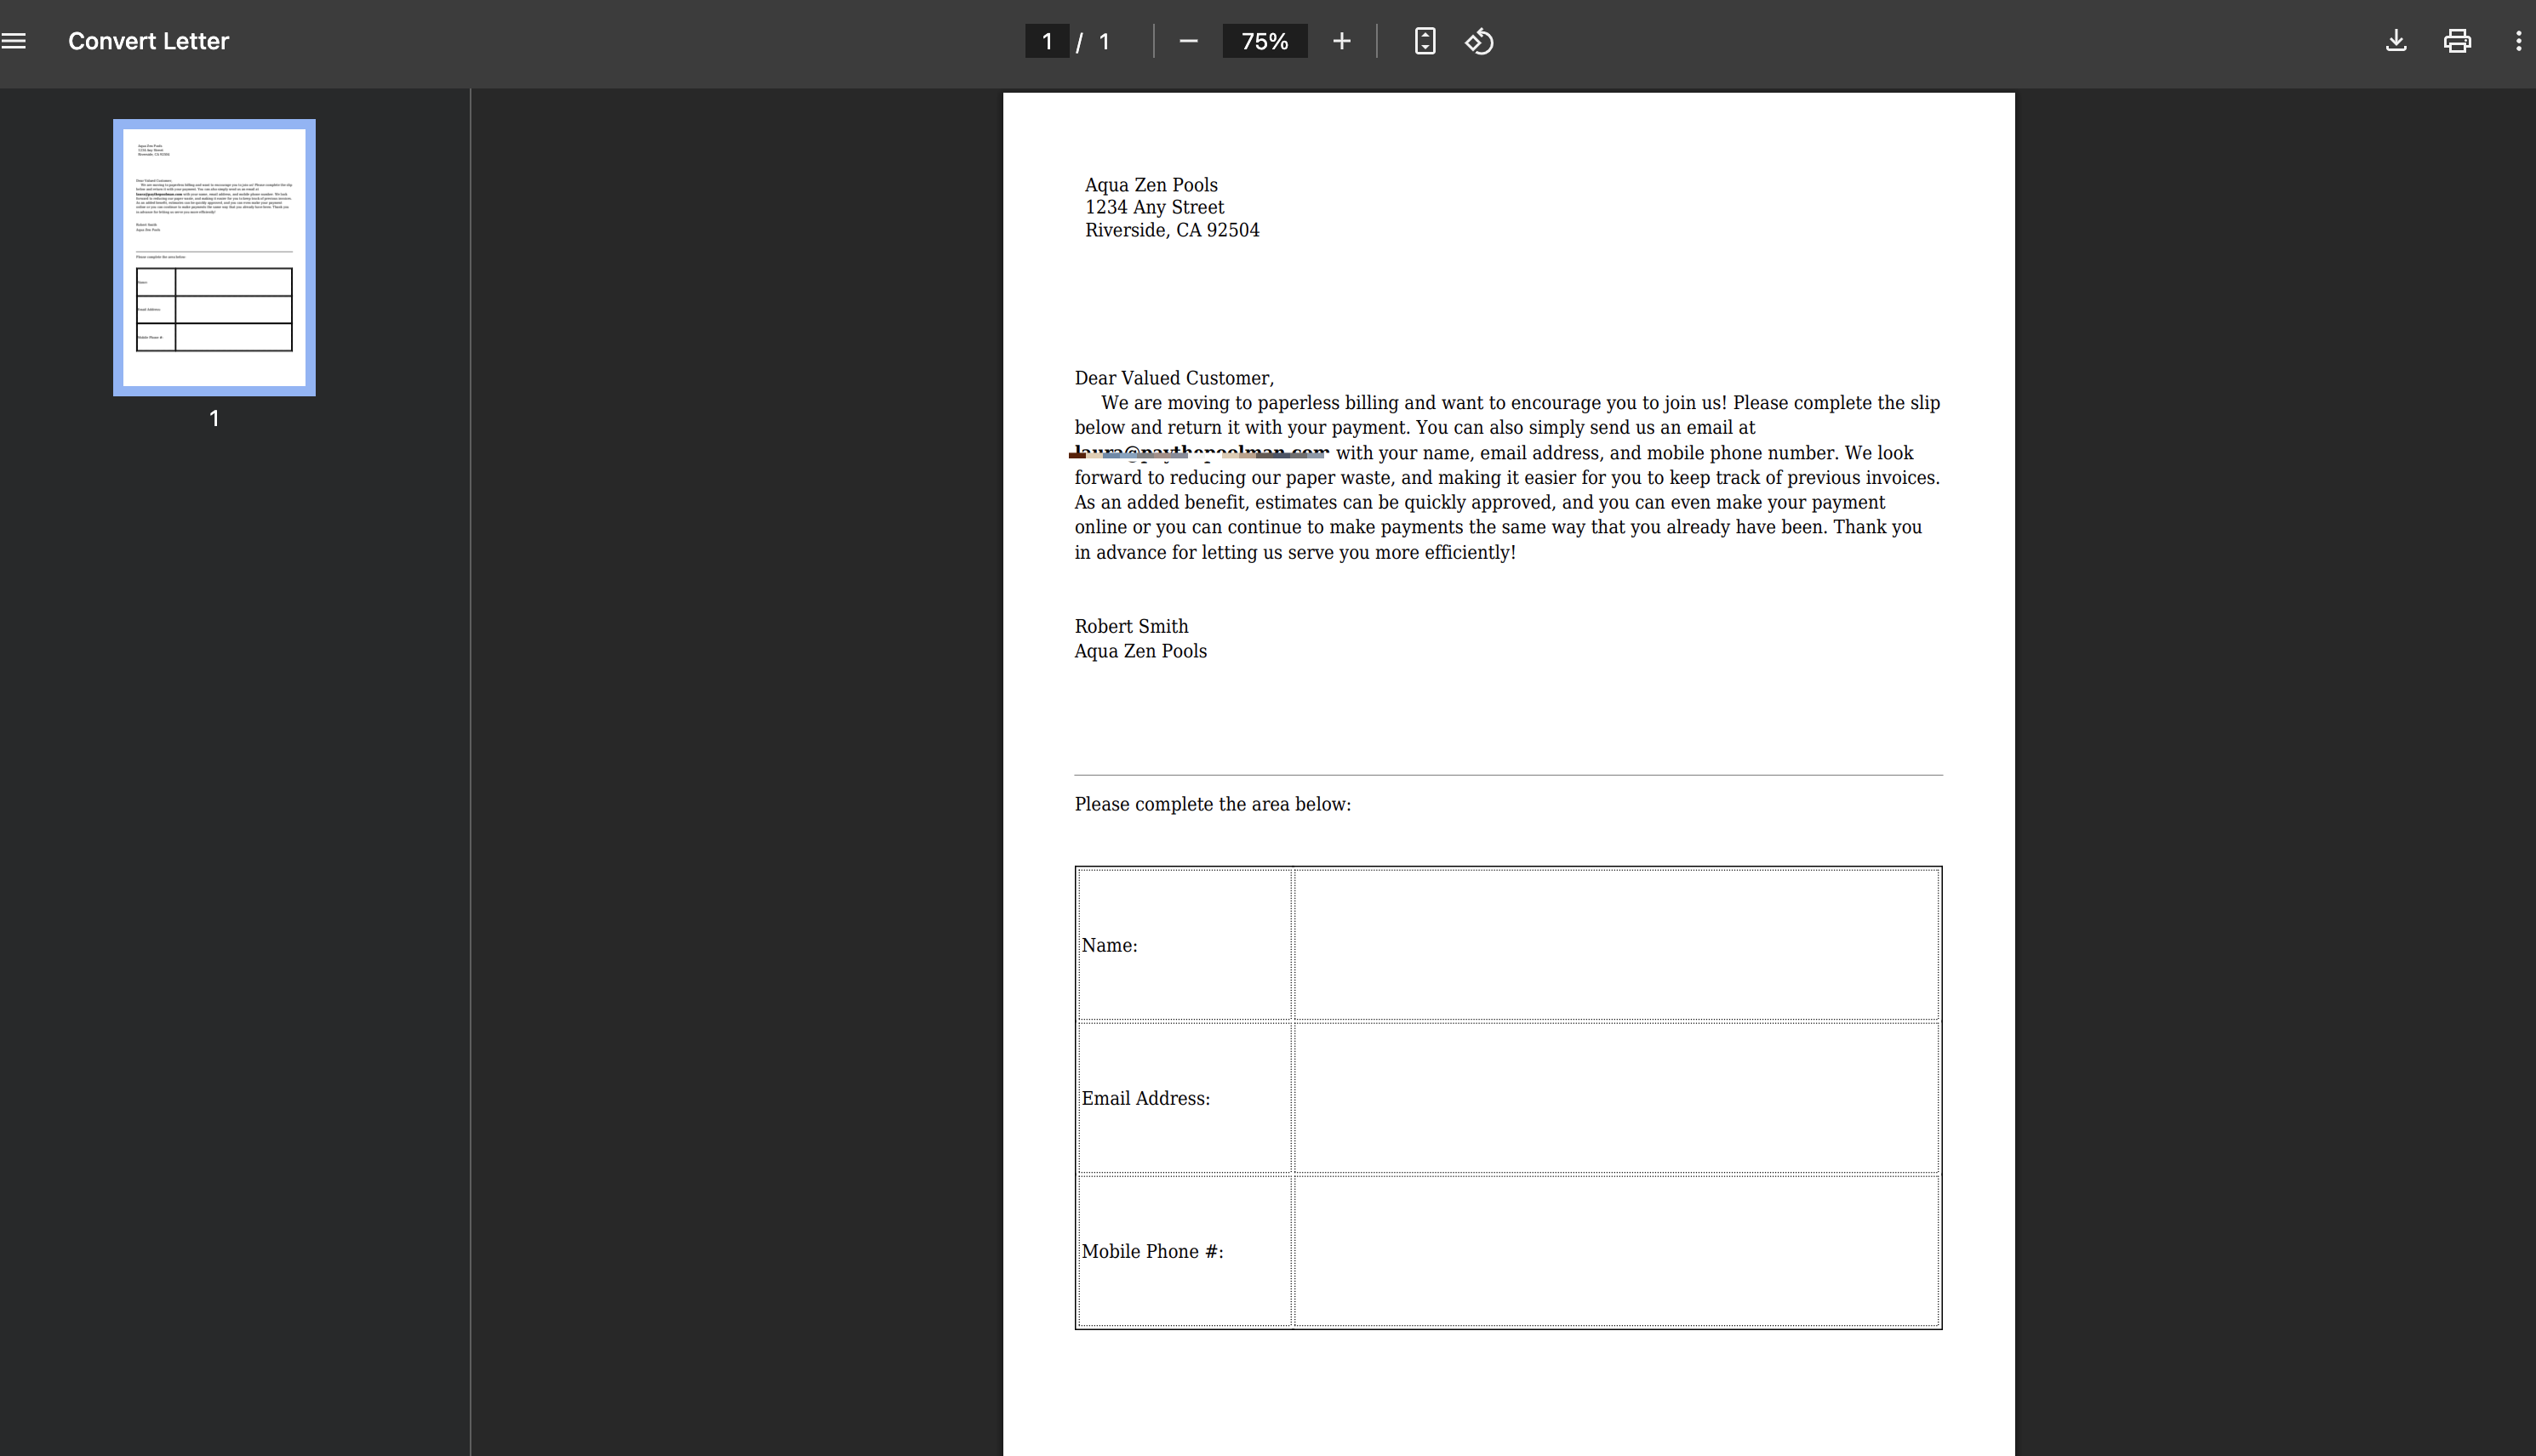The height and width of the screenshot is (1456, 2536).
Task: Click the 'Dear Valued Customer' greeting
Action: (x=1174, y=378)
